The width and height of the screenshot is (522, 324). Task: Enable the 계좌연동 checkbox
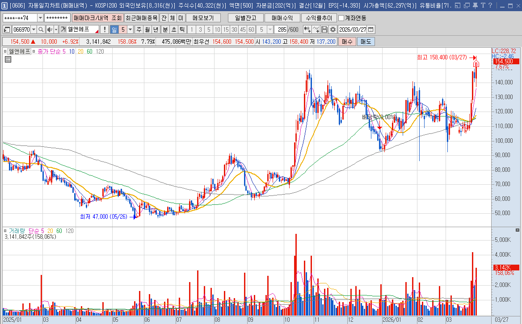(341, 18)
